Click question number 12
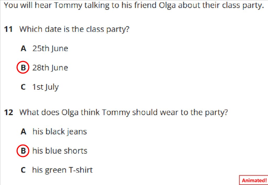Screen dimensions: 268x185 point(8,113)
